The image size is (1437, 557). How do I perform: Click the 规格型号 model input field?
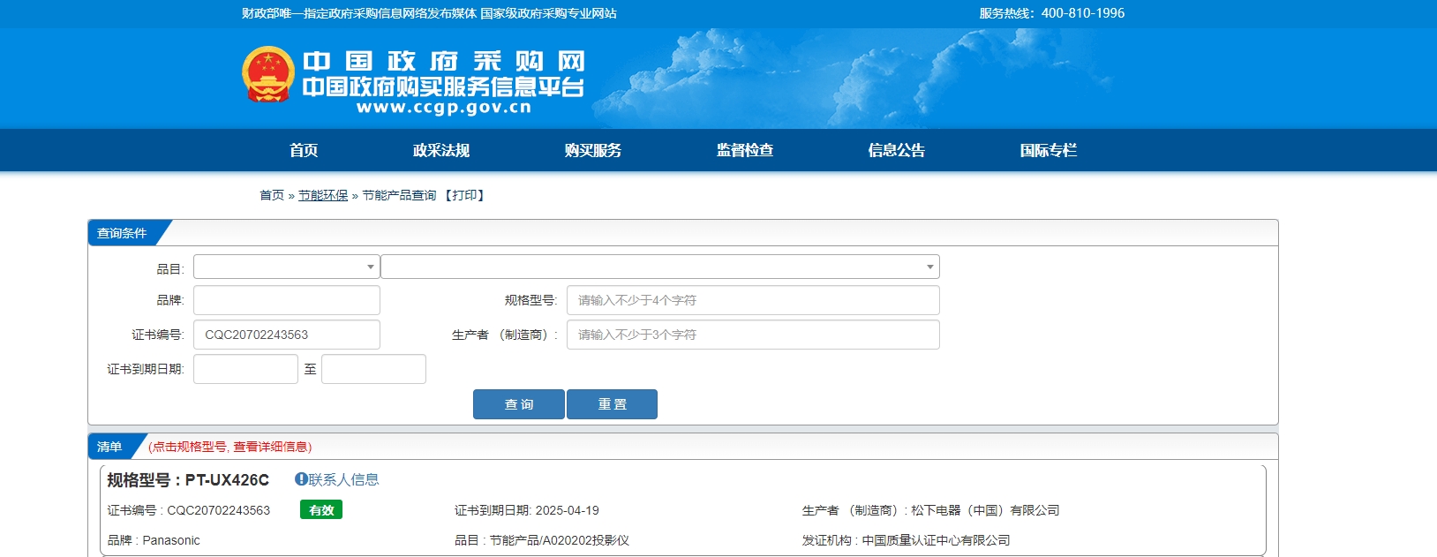(753, 300)
